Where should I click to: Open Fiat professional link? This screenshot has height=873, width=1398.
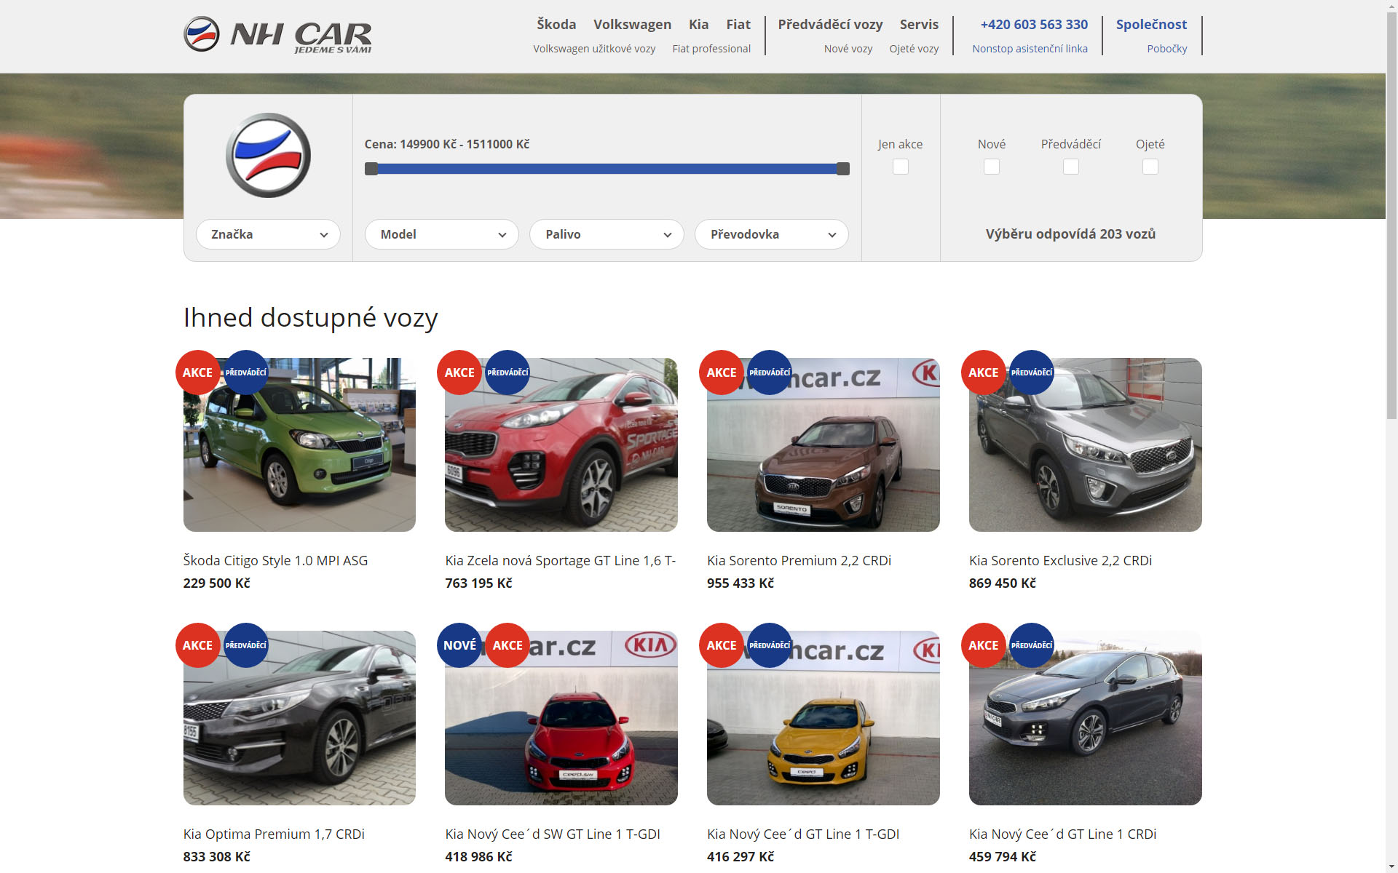coord(711,49)
